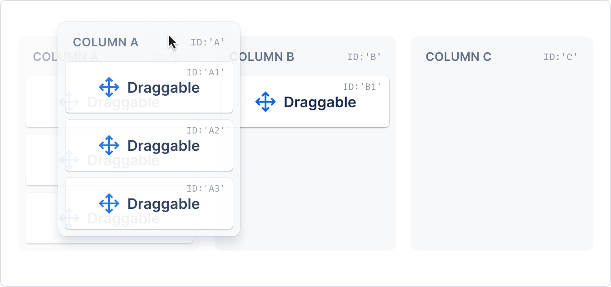
Task: Grab the move arrows icon on card B1
Action: 265,102
